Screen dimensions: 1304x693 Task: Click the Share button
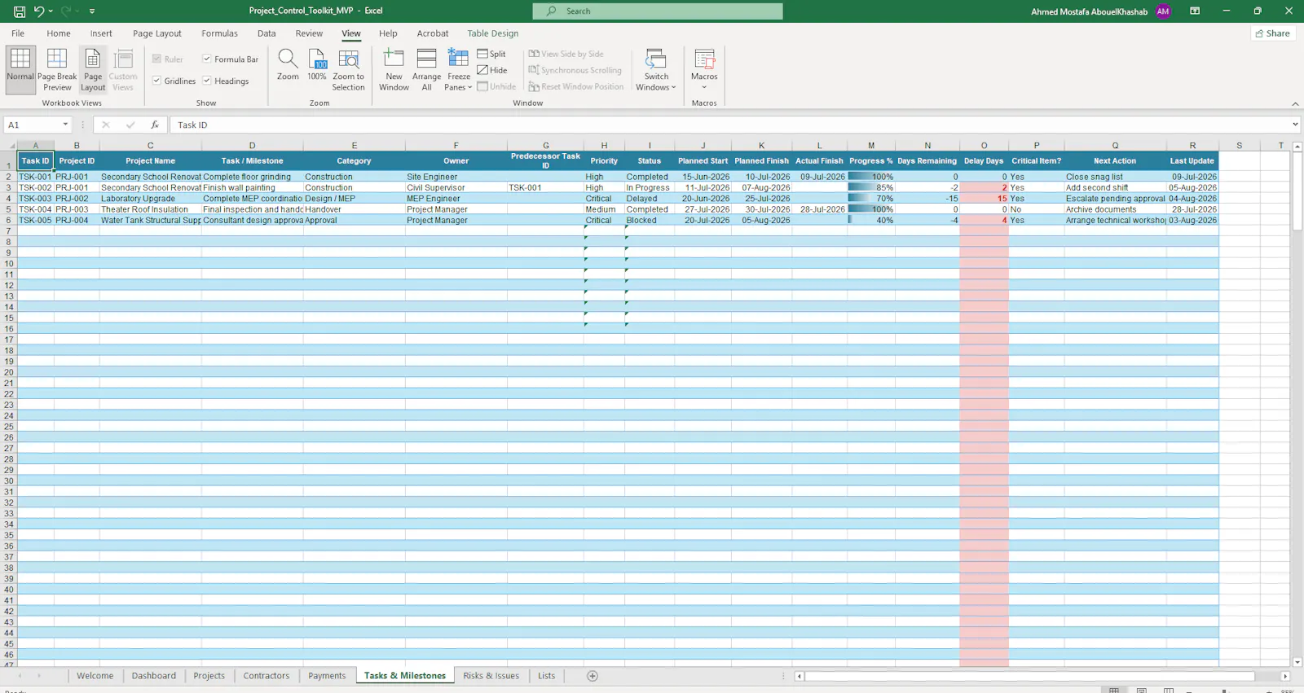coord(1273,33)
